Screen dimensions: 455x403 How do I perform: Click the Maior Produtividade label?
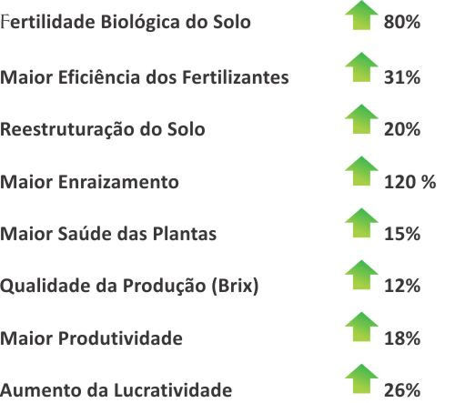tap(91, 338)
